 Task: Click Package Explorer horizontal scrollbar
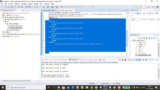[x=16, y=81]
